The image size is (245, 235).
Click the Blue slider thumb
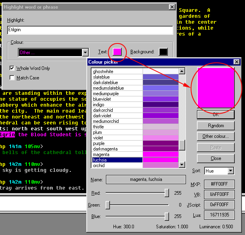point(167,216)
